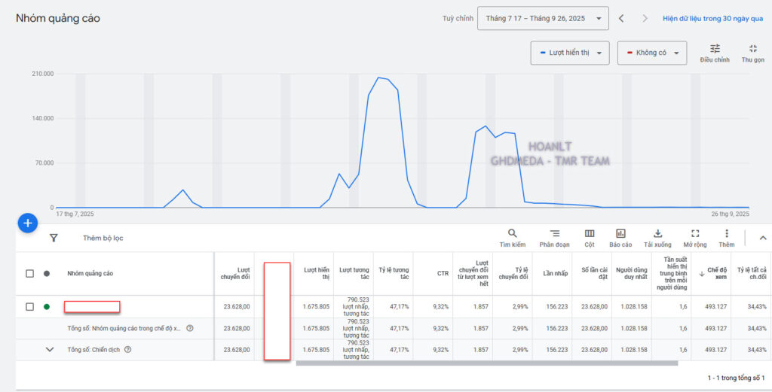Viewport: 772px width, 392px height.
Task: Open the Không có metric dropdown
Action: (x=651, y=53)
